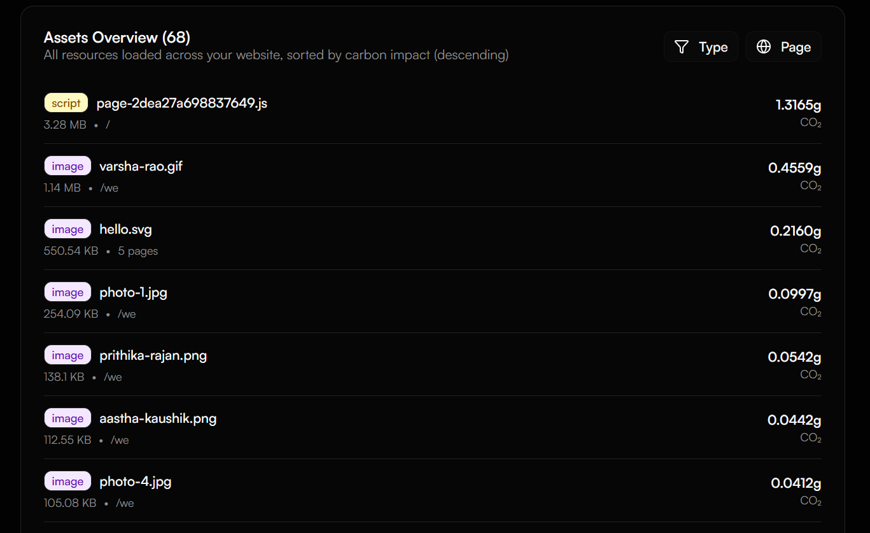Click the image badge next to photo-1.jpg
The height and width of the screenshot is (533, 870).
(67, 292)
